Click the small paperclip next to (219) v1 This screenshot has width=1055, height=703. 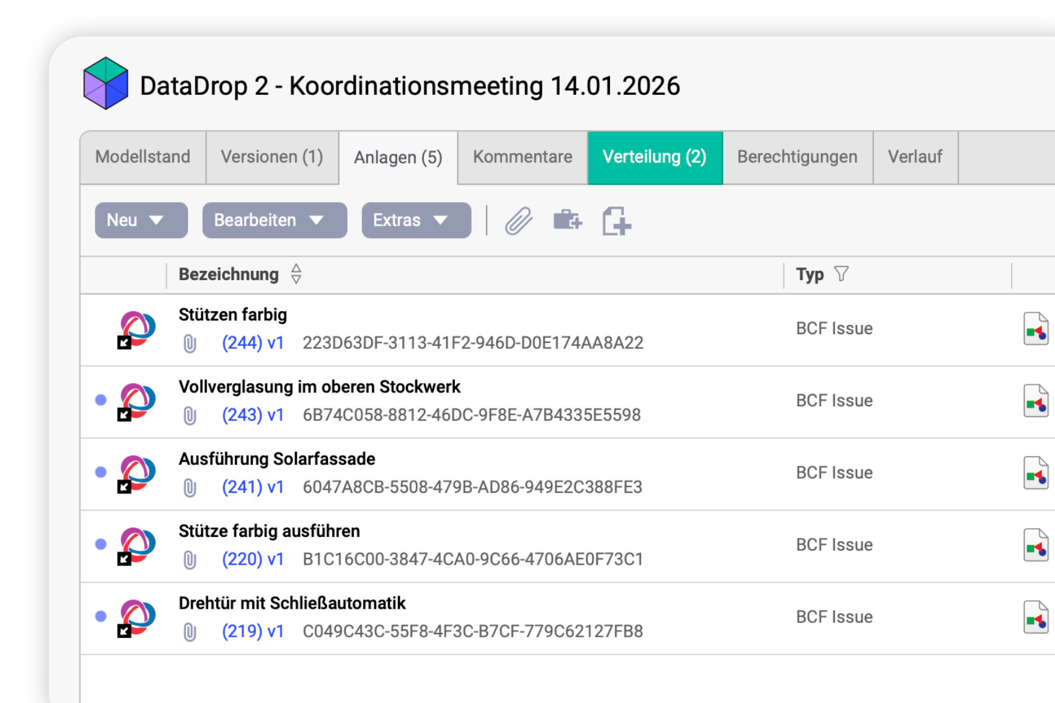click(190, 632)
